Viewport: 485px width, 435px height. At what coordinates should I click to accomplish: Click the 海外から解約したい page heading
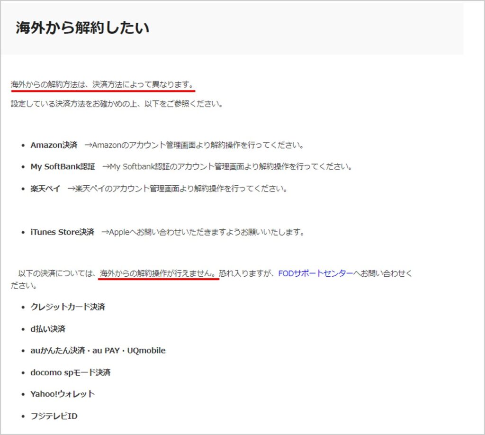[81, 27]
